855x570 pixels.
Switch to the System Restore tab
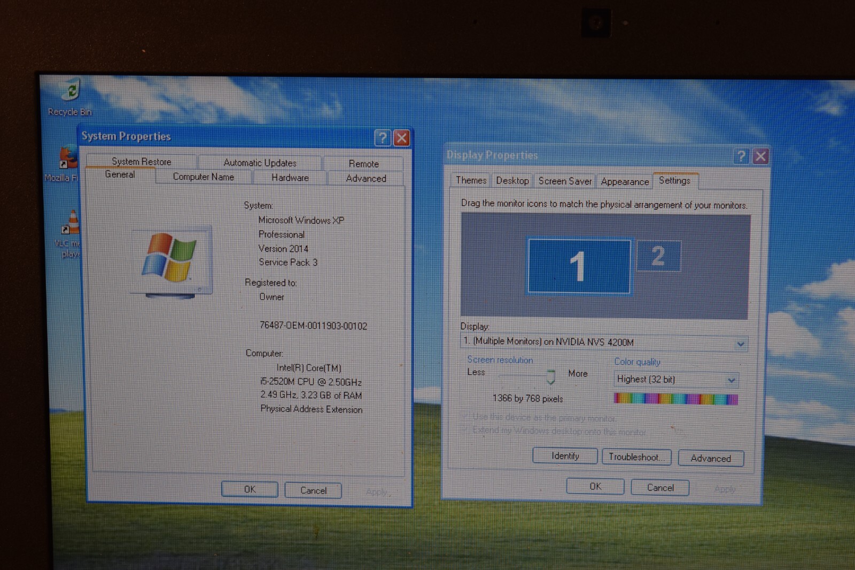(x=141, y=161)
